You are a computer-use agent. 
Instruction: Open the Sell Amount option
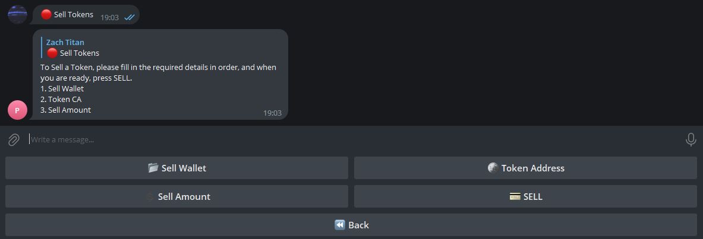pos(176,196)
